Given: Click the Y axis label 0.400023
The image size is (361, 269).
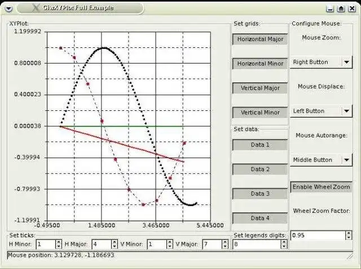Looking at the screenshot, I should (28, 95).
